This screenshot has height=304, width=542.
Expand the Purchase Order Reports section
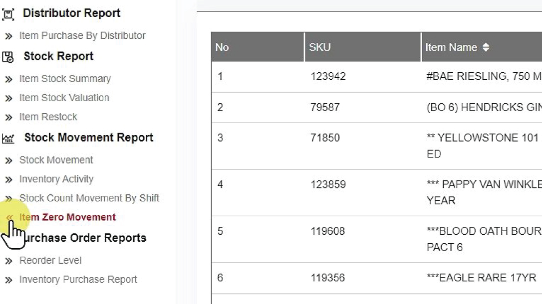tap(86, 238)
